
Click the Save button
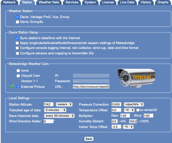pos(89,139)
